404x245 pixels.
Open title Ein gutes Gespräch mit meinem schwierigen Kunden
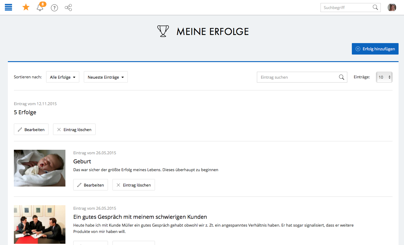(x=140, y=217)
